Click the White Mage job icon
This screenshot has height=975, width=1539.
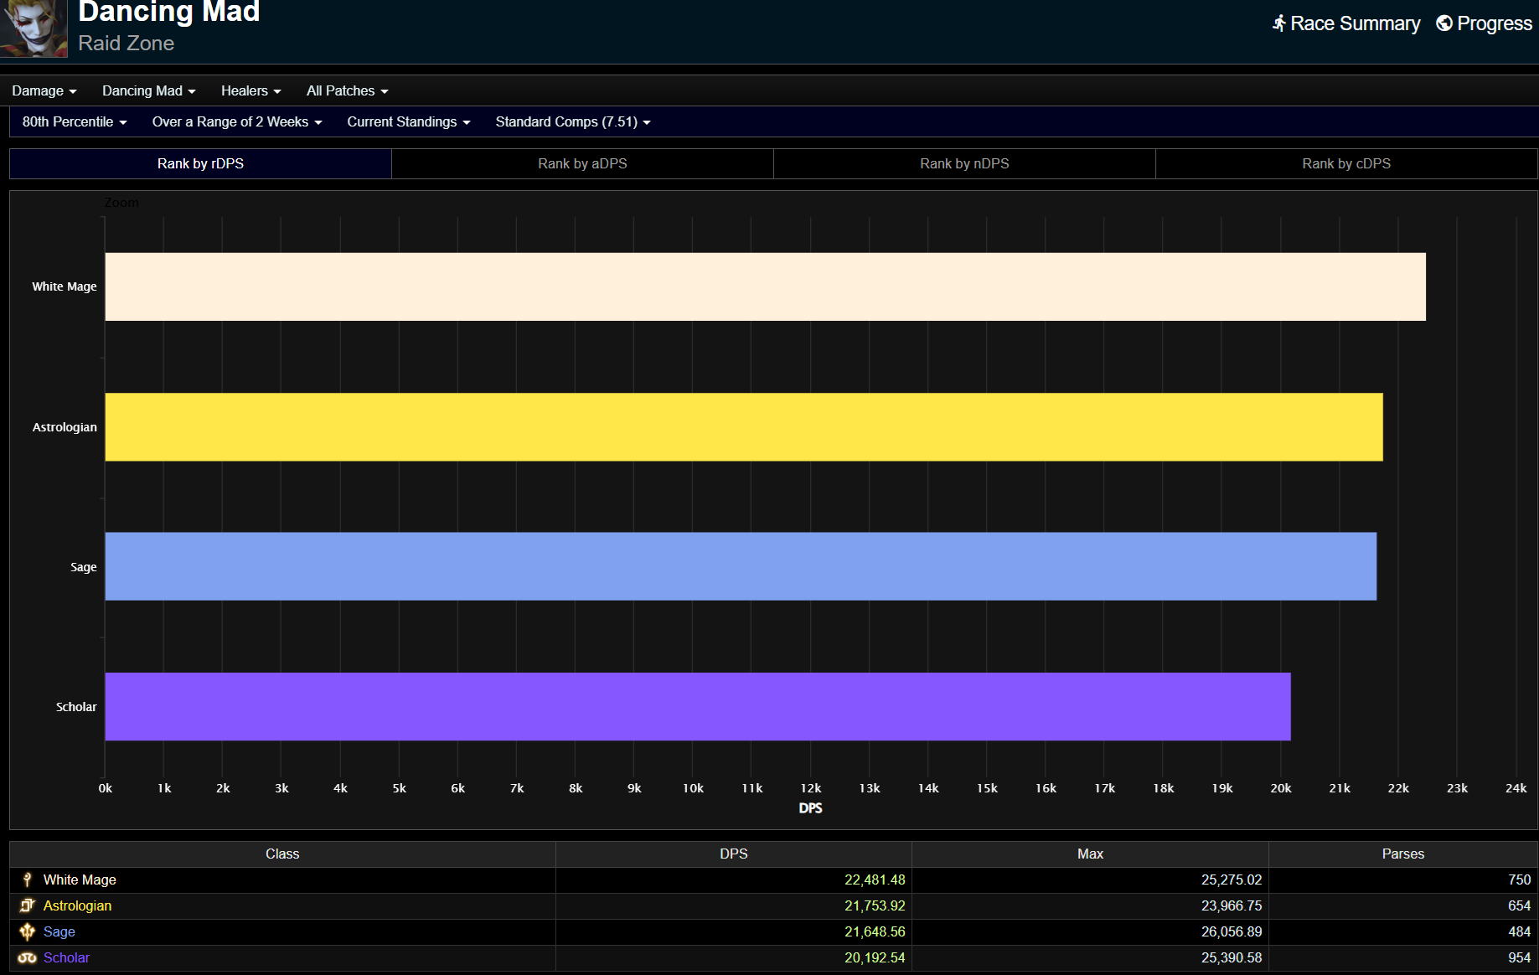28,880
